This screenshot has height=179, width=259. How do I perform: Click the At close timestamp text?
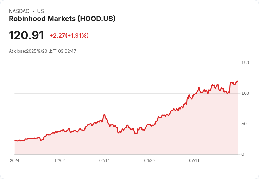tap(43, 51)
